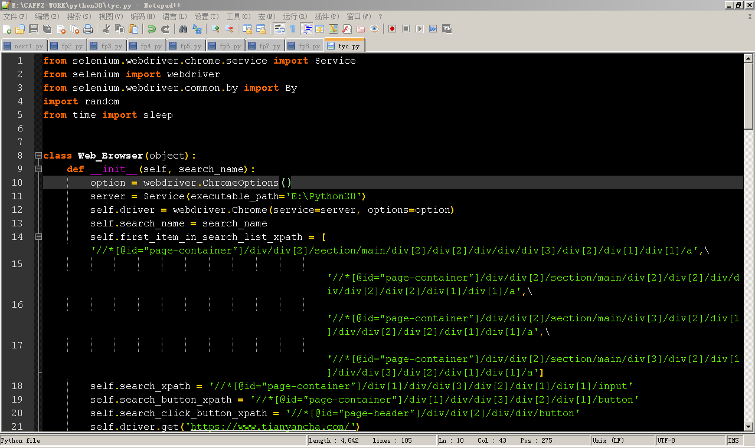Toggle show all characters pilcrow icon
The height and width of the screenshot is (448, 755).
tap(292, 29)
